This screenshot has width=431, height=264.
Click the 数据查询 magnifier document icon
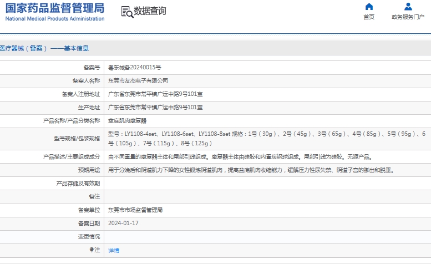point(127,12)
